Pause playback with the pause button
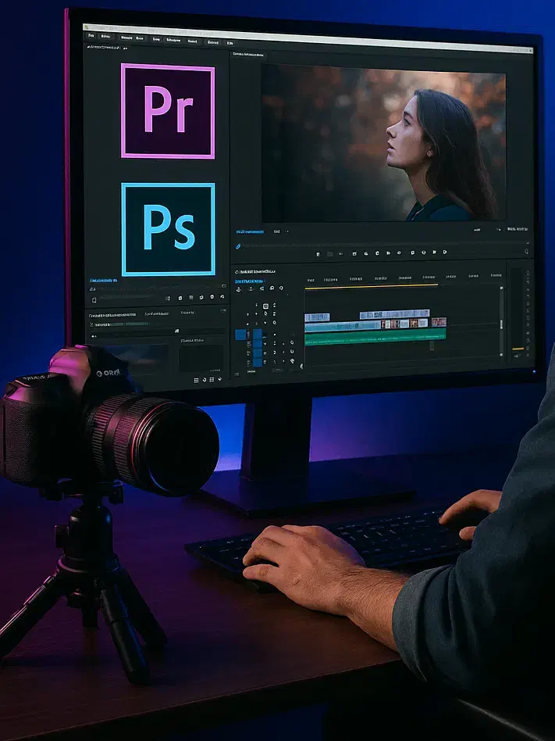The image size is (555, 741). pos(318,254)
